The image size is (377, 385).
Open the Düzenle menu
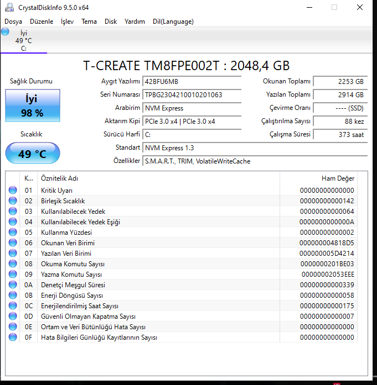pos(42,22)
